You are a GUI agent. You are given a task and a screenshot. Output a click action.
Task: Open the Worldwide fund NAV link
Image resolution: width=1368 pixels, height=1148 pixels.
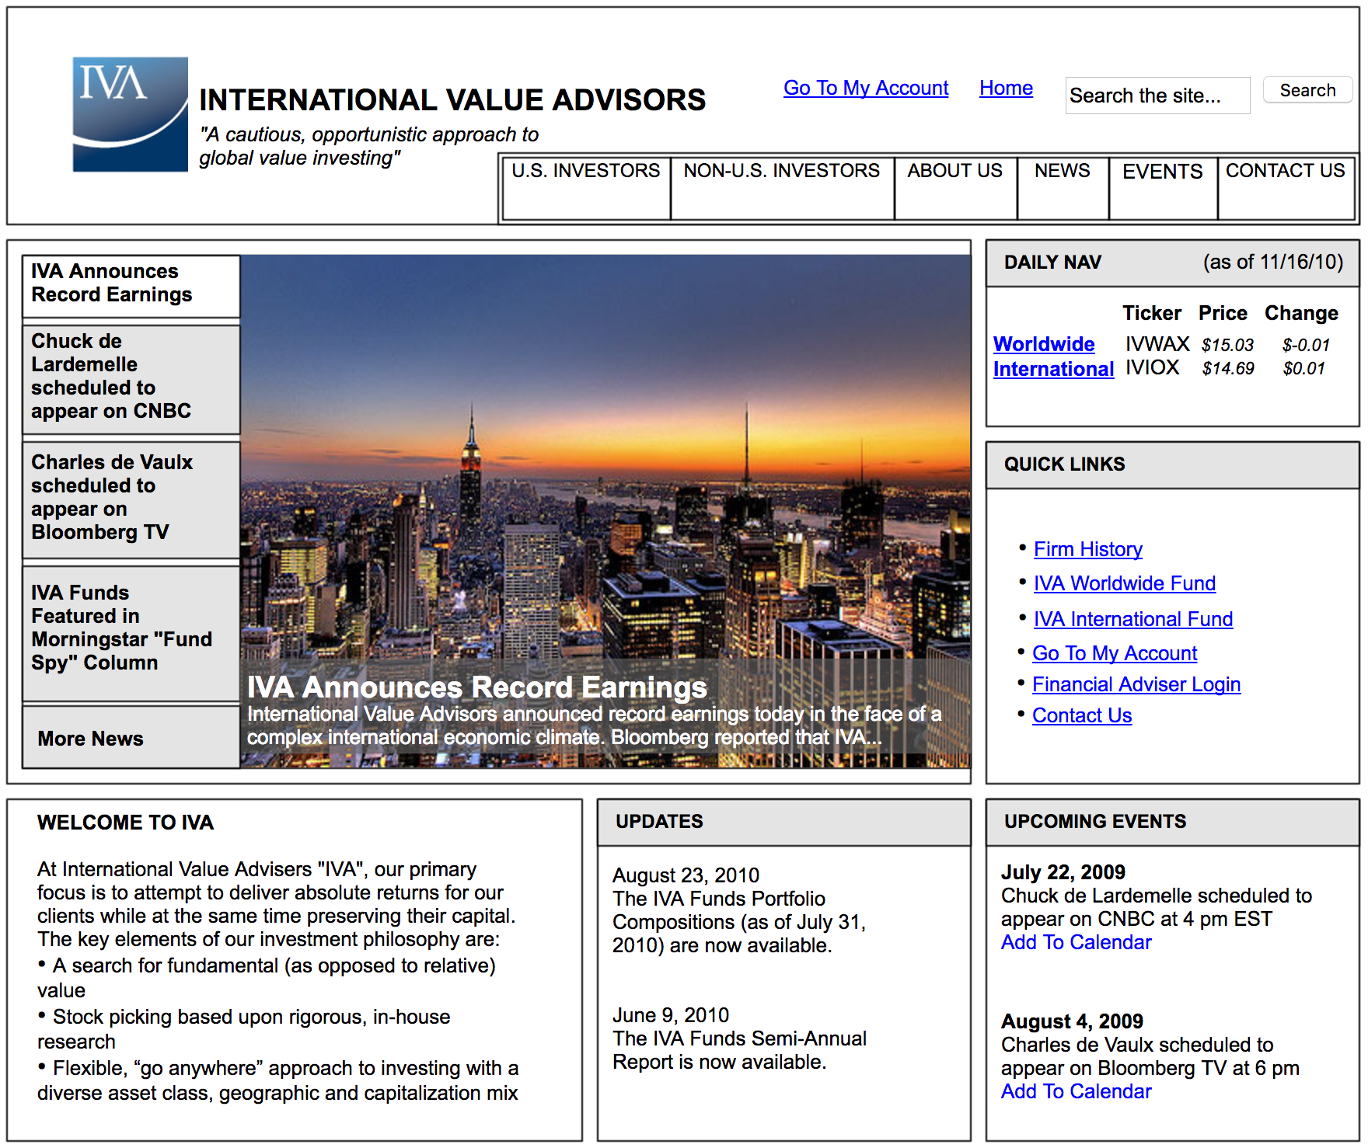pyautogui.click(x=1044, y=344)
